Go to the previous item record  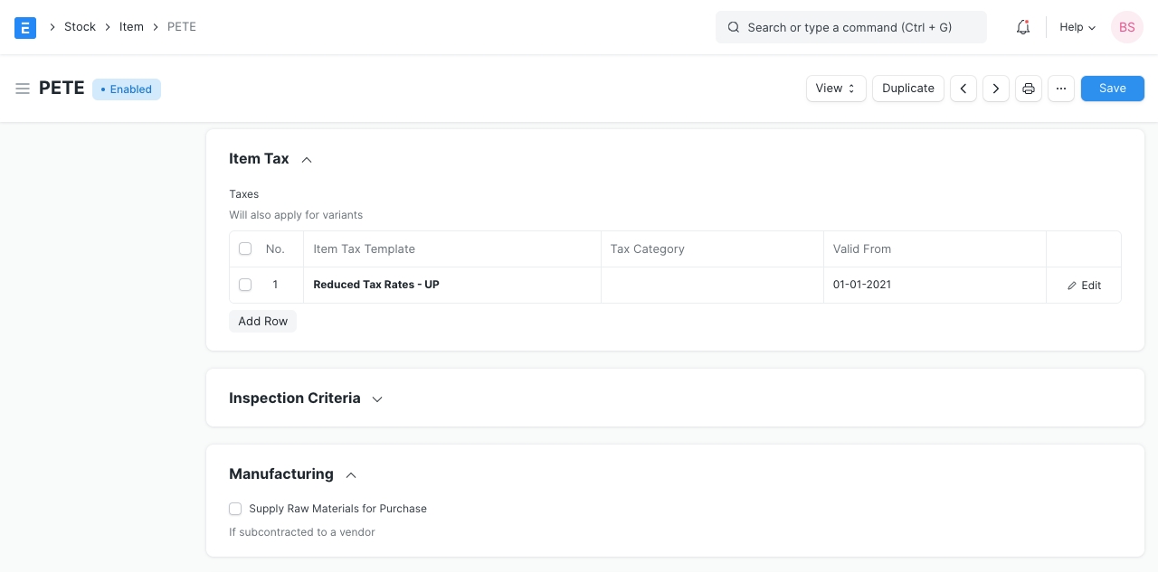[x=963, y=89]
